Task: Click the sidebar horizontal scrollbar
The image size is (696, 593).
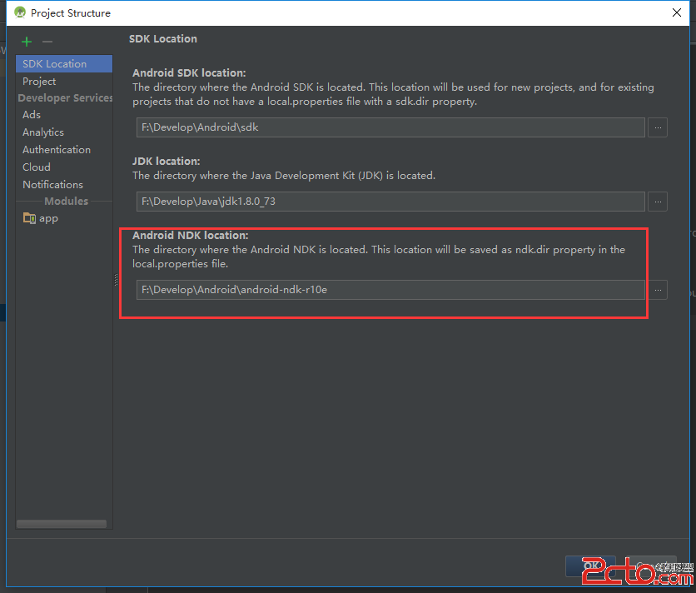Action: (62, 524)
